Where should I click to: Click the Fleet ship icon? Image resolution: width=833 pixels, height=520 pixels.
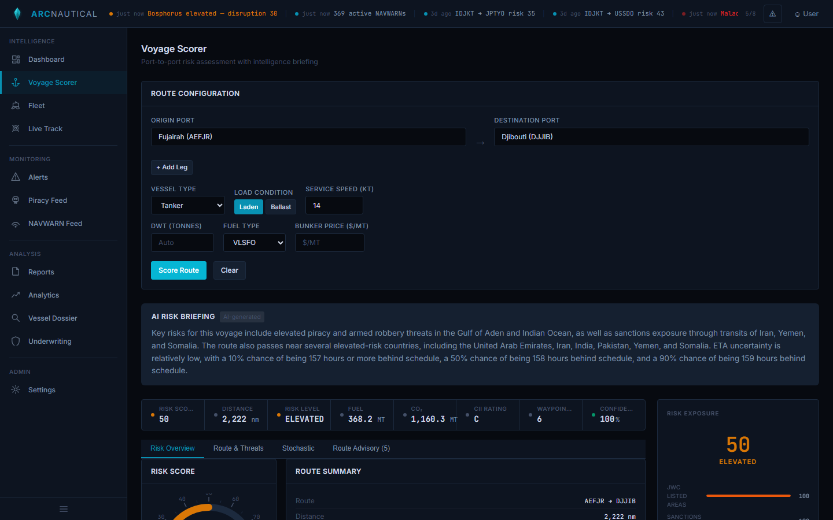click(16, 106)
